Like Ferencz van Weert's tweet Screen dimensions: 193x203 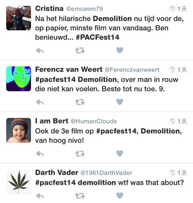(x=119, y=102)
